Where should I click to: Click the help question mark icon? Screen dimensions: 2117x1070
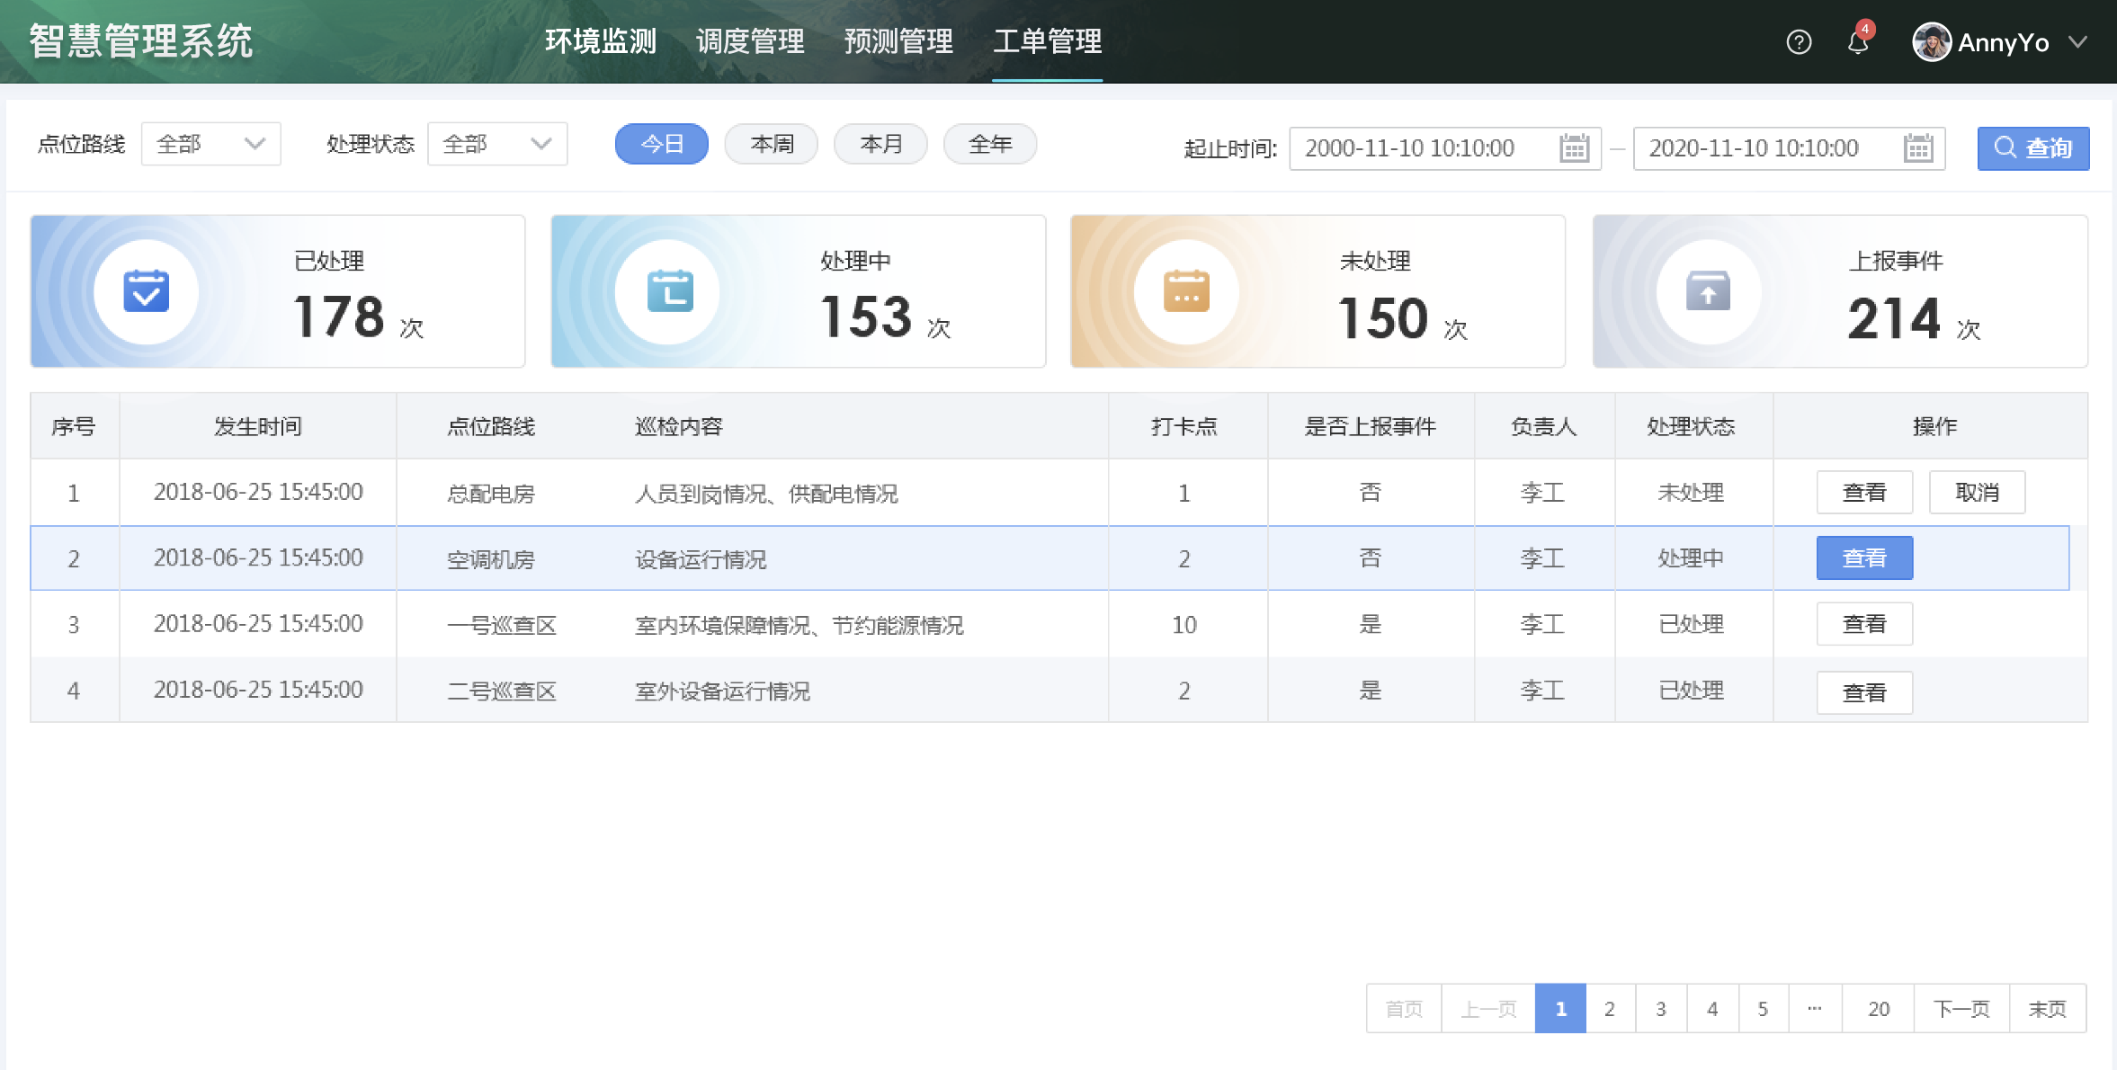coord(1798,42)
